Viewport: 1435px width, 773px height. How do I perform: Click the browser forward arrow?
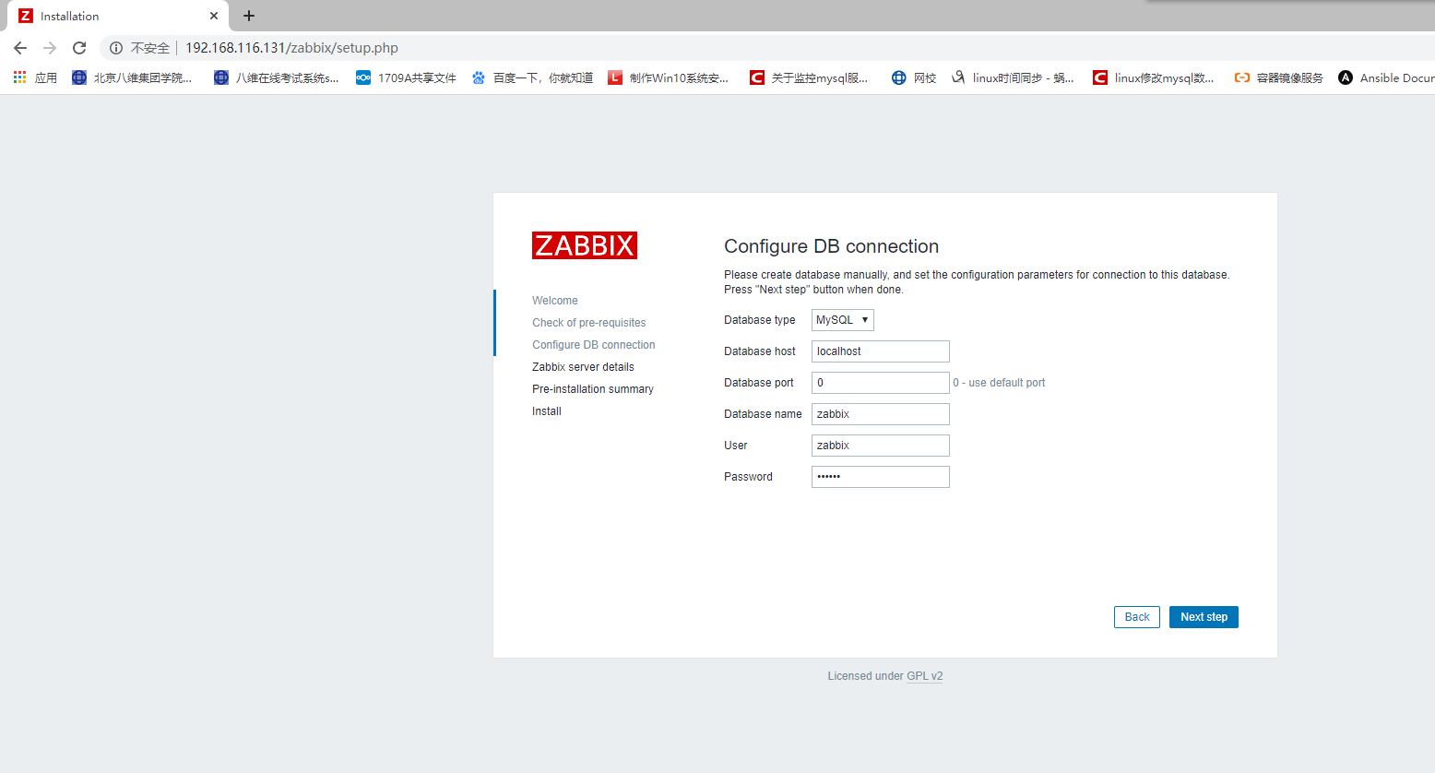(x=50, y=48)
